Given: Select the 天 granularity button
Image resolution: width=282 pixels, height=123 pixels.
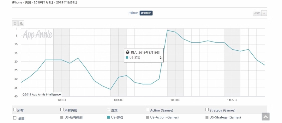Looking at the screenshot, I should [264, 13].
